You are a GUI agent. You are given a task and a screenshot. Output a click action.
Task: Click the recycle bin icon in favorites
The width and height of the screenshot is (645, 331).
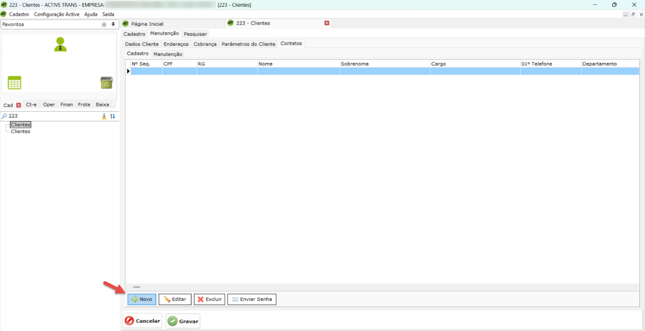106,82
